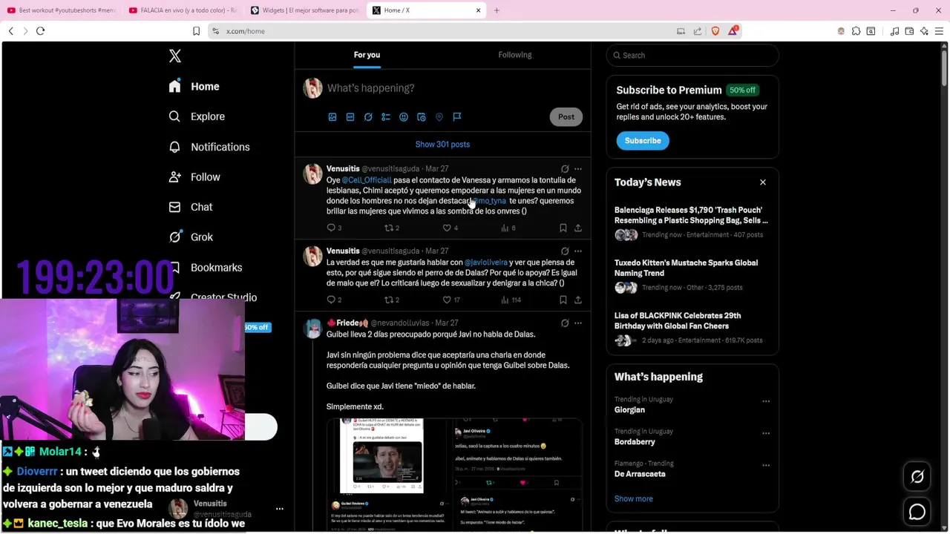Open Grok explain on first Venusitis tweet
Viewport: 950px width, 534px height.
[x=565, y=169]
